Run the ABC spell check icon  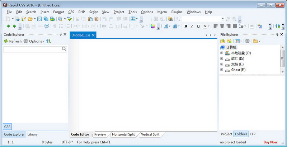coord(69,19)
